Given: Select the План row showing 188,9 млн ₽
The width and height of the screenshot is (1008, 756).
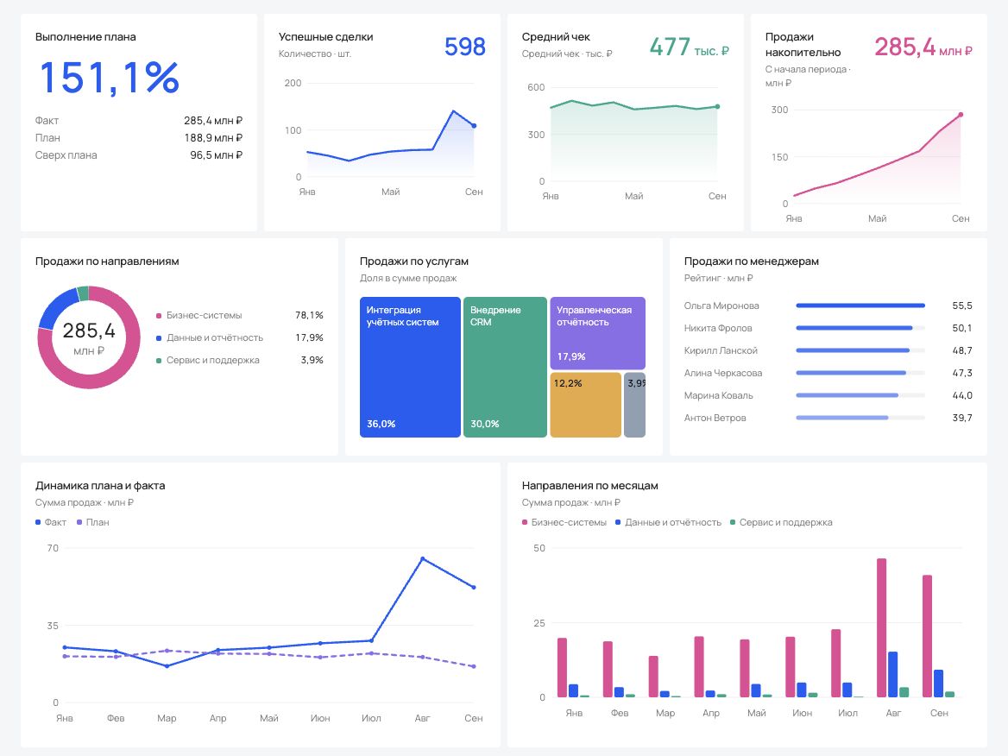Looking at the screenshot, I should click(139, 137).
